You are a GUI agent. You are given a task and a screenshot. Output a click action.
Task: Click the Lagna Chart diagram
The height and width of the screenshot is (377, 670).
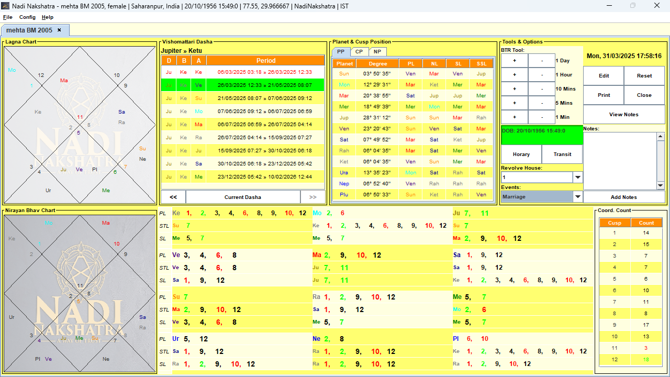coord(80,125)
